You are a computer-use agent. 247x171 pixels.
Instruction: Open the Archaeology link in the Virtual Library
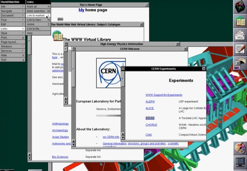60,130
